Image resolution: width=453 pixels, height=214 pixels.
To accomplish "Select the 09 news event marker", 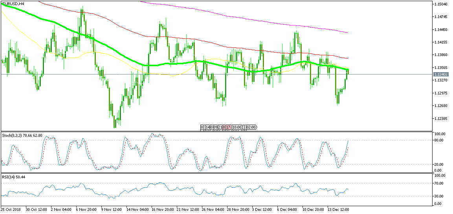I will (x=215, y=127).
